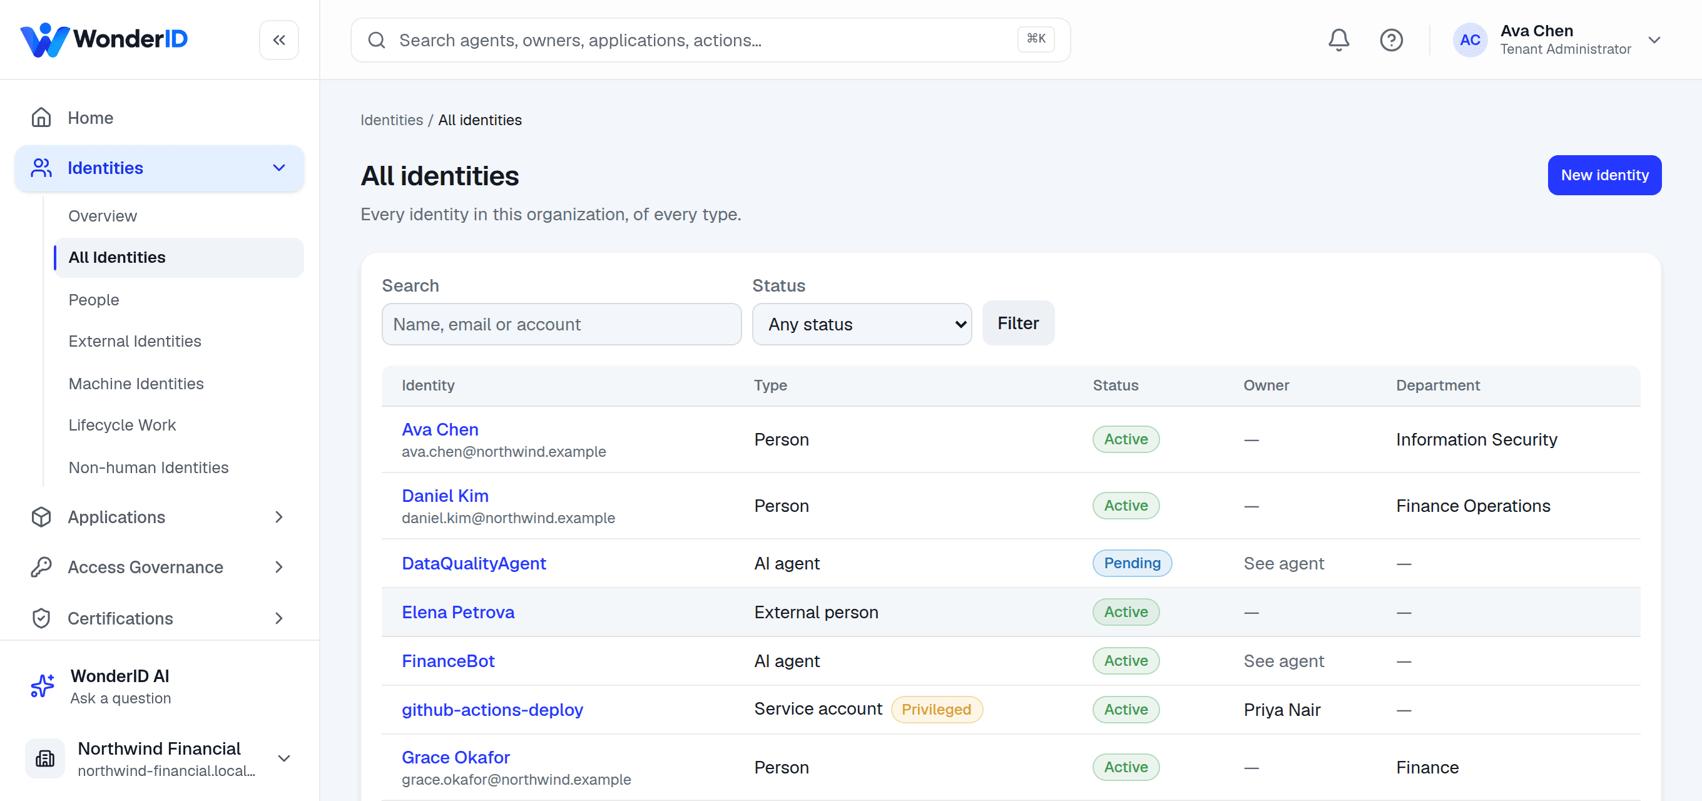Collapse the sidebar with double-chevron button
This screenshot has width=1702, height=801.
pos(279,40)
